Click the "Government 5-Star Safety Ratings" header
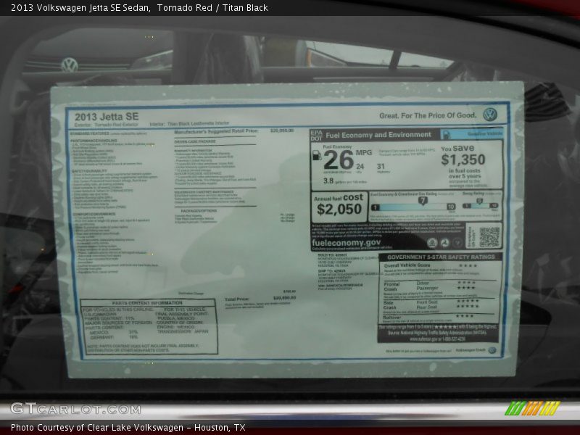The height and width of the screenshot is (435, 580). click(441, 257)
